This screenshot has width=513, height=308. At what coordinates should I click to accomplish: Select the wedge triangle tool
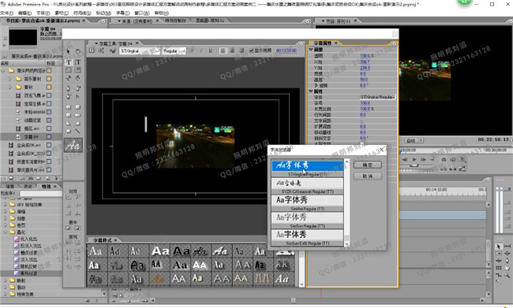click(x=69, y=123)
